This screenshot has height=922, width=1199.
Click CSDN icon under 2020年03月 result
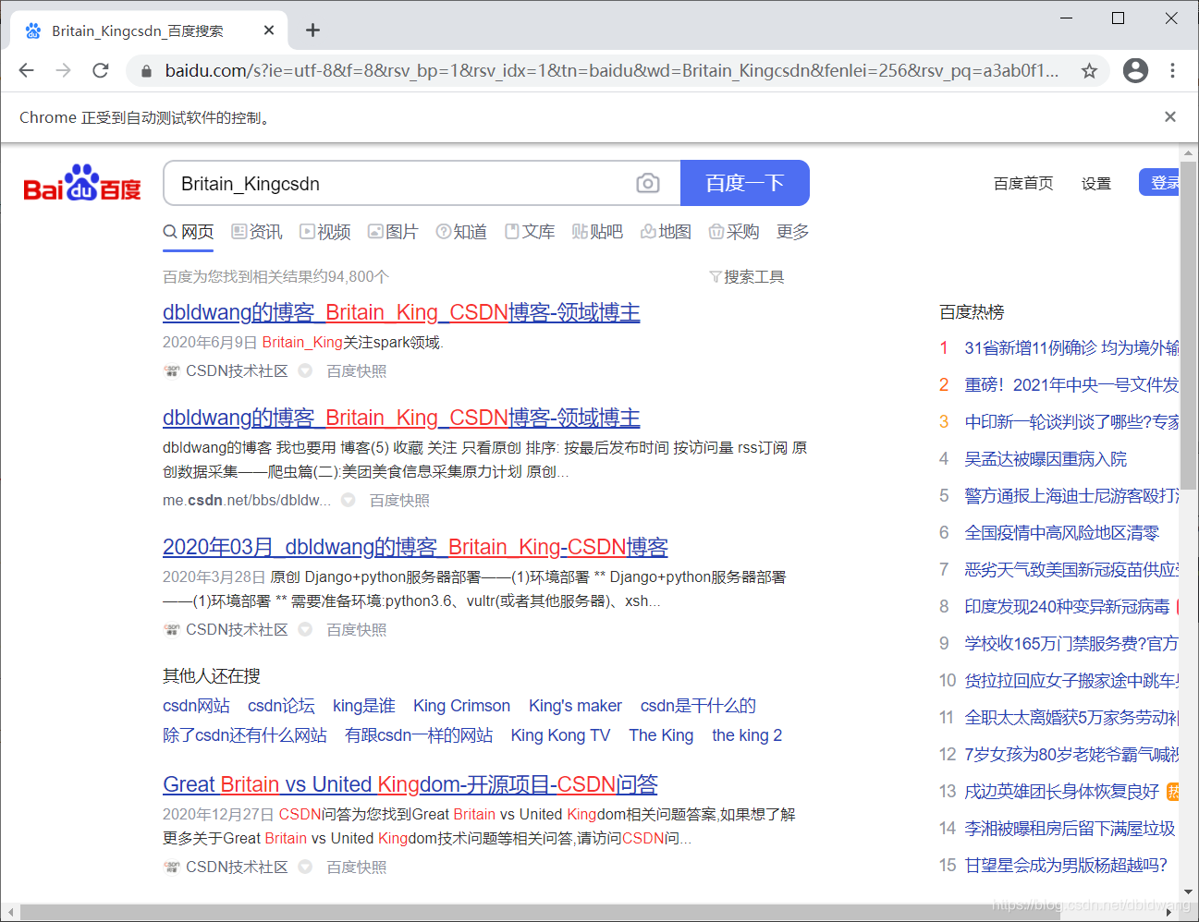(x=172, y=629)
